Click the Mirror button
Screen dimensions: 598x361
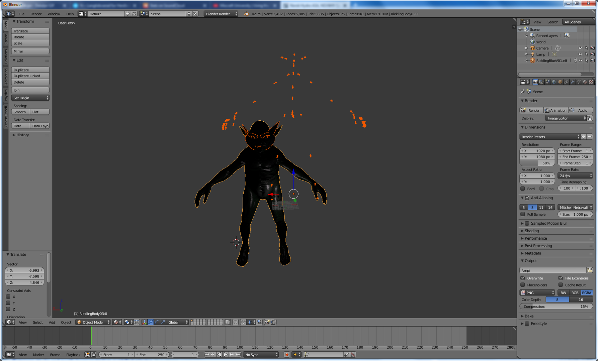coord(30,51)
